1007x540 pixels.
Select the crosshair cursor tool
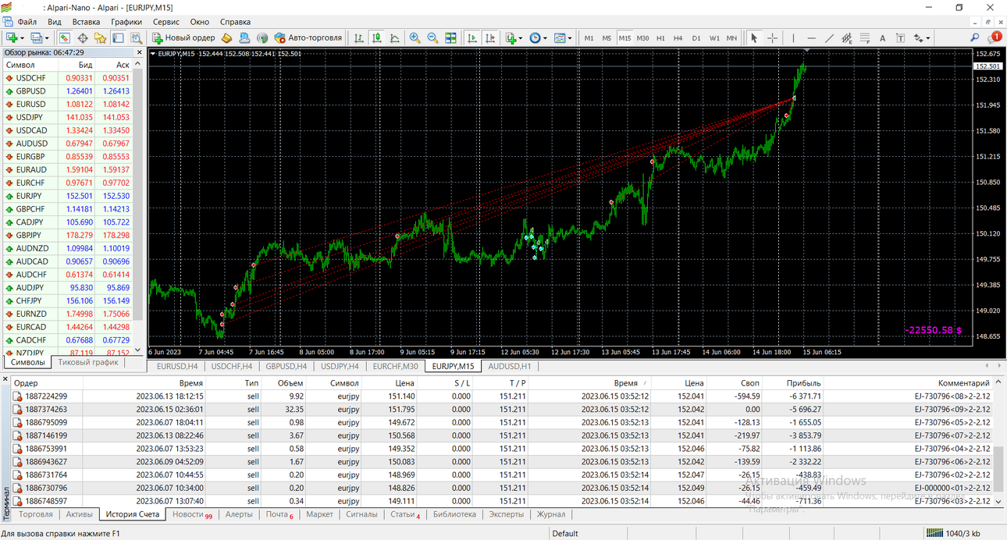pyautogui.click(x=772, y=37)
